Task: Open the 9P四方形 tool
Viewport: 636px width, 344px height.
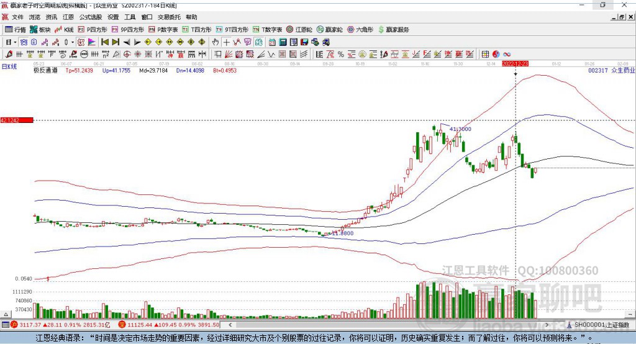Action: click(x=128, y=30)
